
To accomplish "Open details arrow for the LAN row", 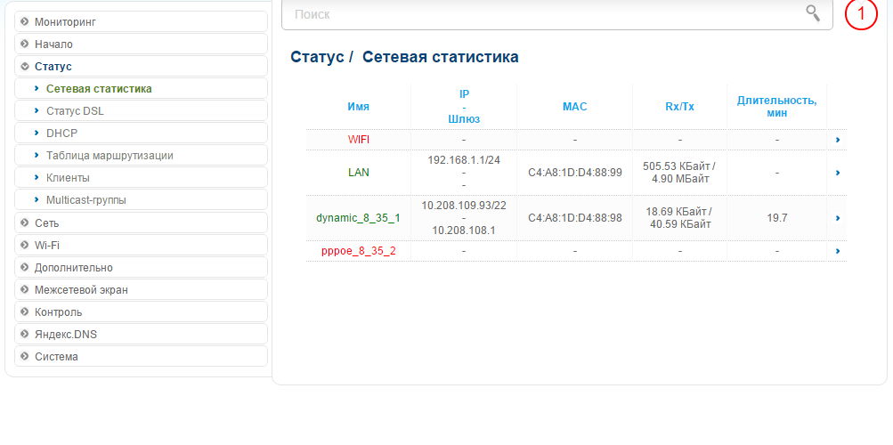I will click(838, 173).
